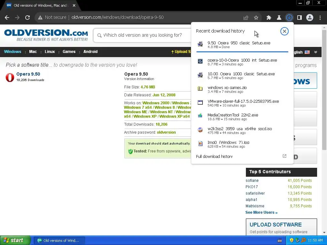Toggle the downloads icon in the toolbar
Viewport: 327px width, 245px height.
(x=289, y=18)
